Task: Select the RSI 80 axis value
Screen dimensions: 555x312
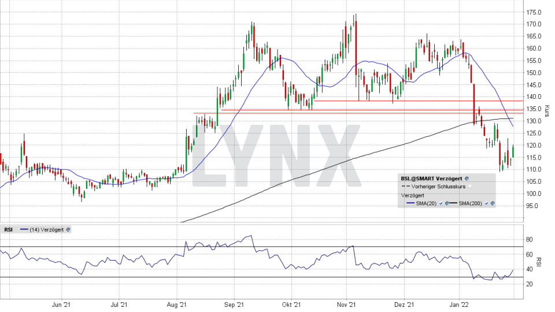Action: pos(530,240)
